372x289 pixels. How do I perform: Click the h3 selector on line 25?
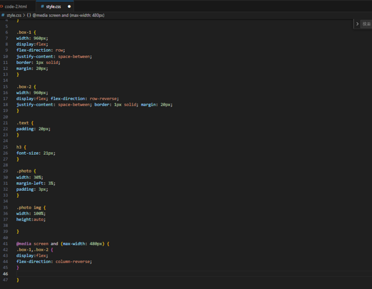pos(19,147)
